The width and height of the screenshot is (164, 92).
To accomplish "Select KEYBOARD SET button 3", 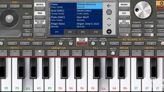I will click(x=139, y=43).
